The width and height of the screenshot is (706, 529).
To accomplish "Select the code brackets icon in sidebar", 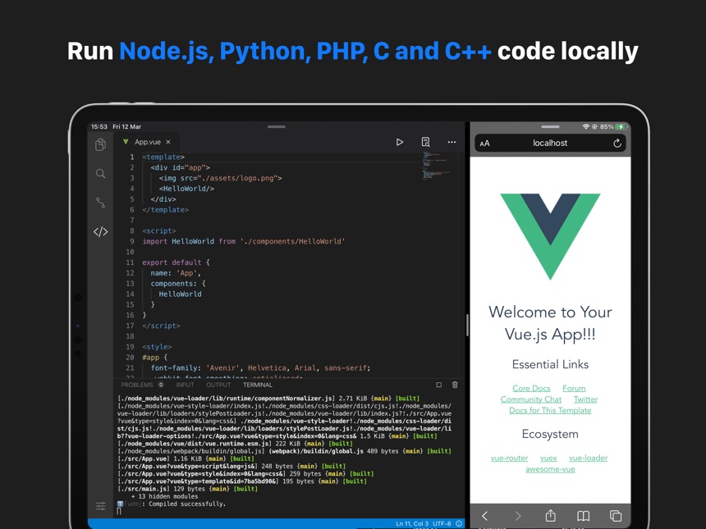I will [100, 231].
